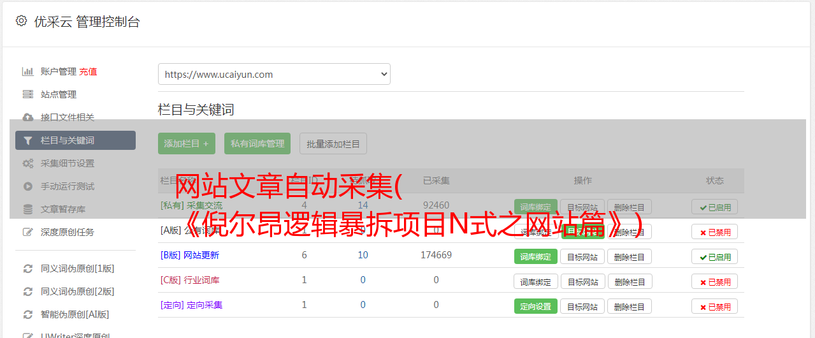Select 栏目与关键词 in the sidebar
Screen dimensions: 815x338
point(75,140)
